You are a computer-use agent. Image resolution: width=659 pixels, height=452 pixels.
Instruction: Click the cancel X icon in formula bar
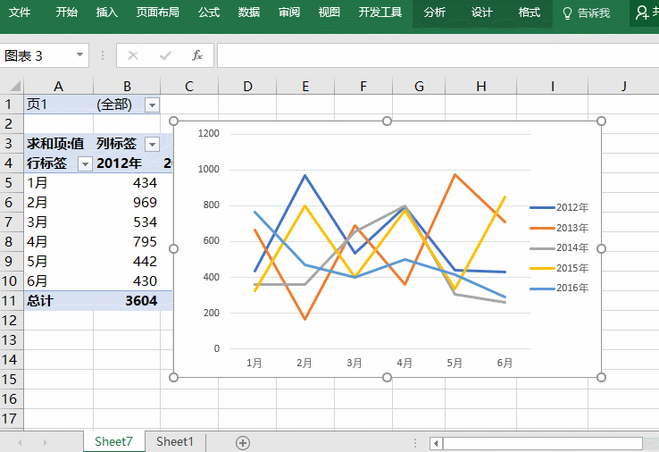(133, 55)
